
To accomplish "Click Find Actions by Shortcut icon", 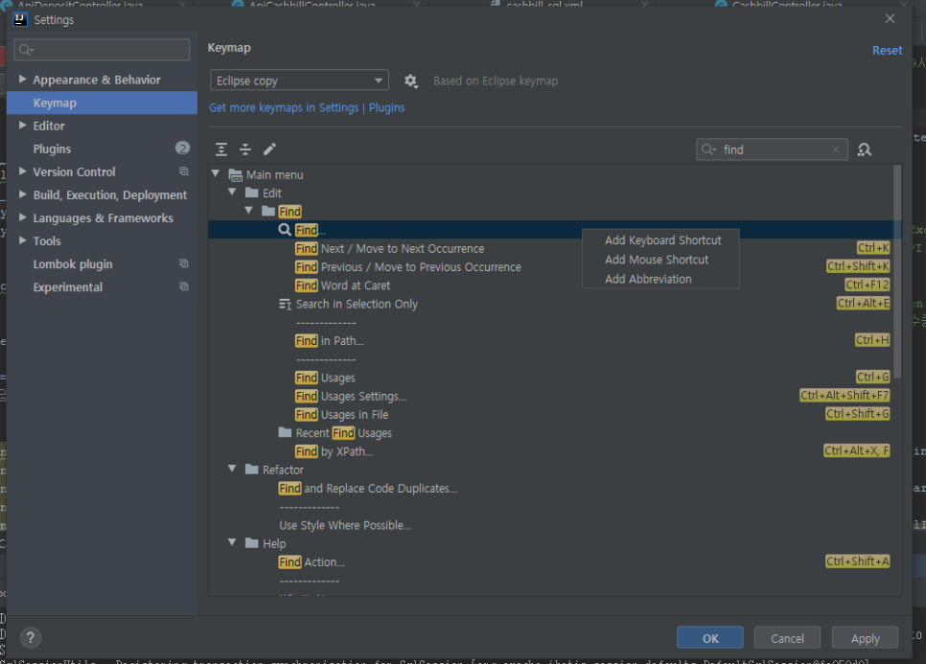I will coord(865,149).
